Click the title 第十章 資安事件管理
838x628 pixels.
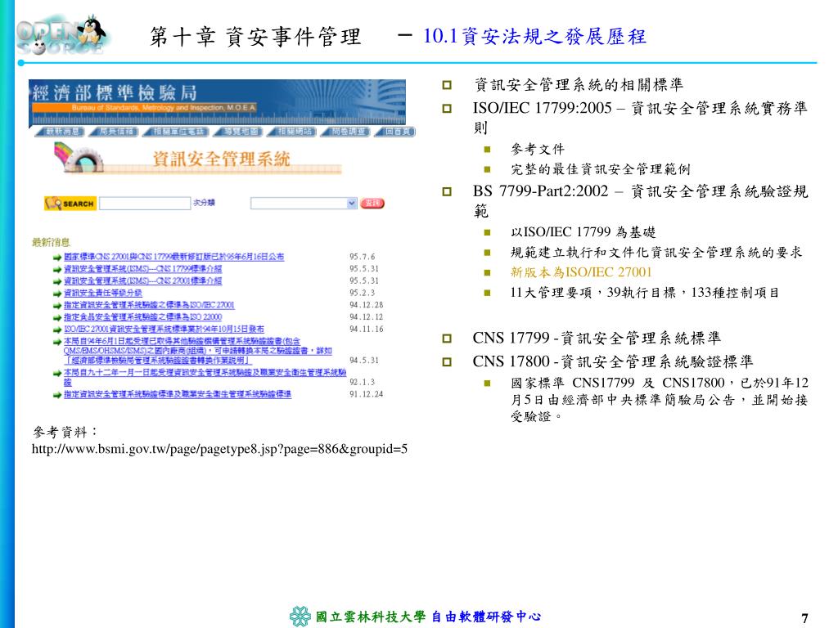255,36
